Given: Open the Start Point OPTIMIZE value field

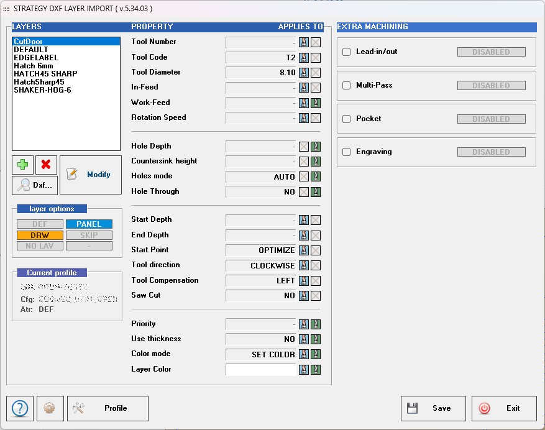Looking at the screenshot, I should click(x=260, y=250).
